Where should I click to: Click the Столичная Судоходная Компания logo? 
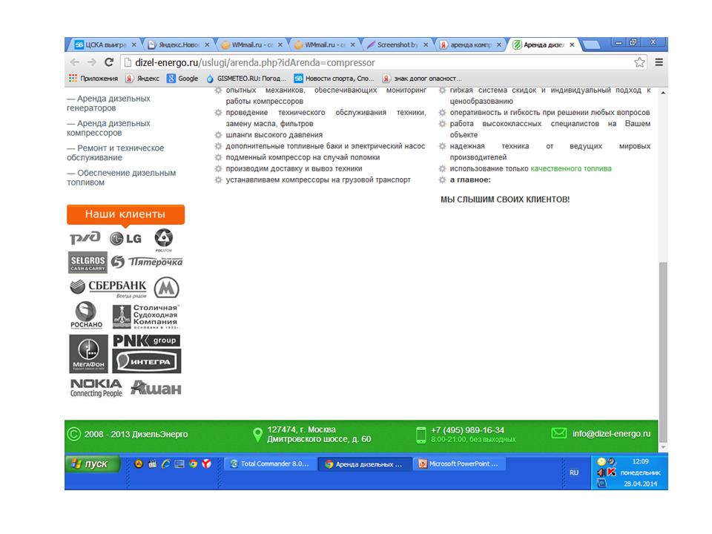(146, 316)
